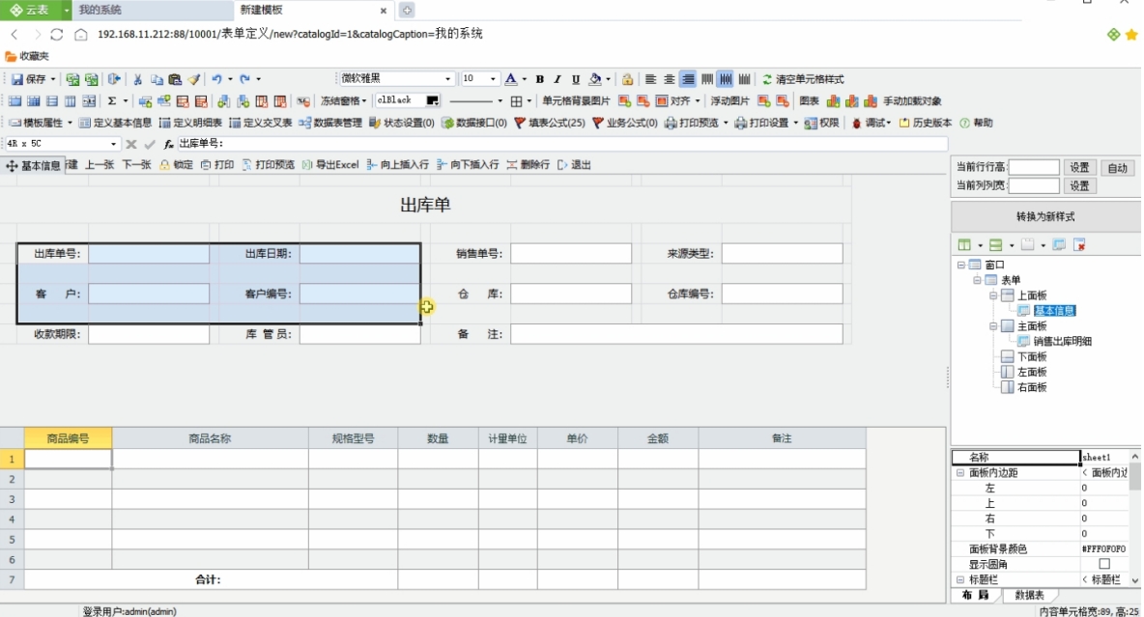Click the clBlack color swatch

tap(432, 100)
